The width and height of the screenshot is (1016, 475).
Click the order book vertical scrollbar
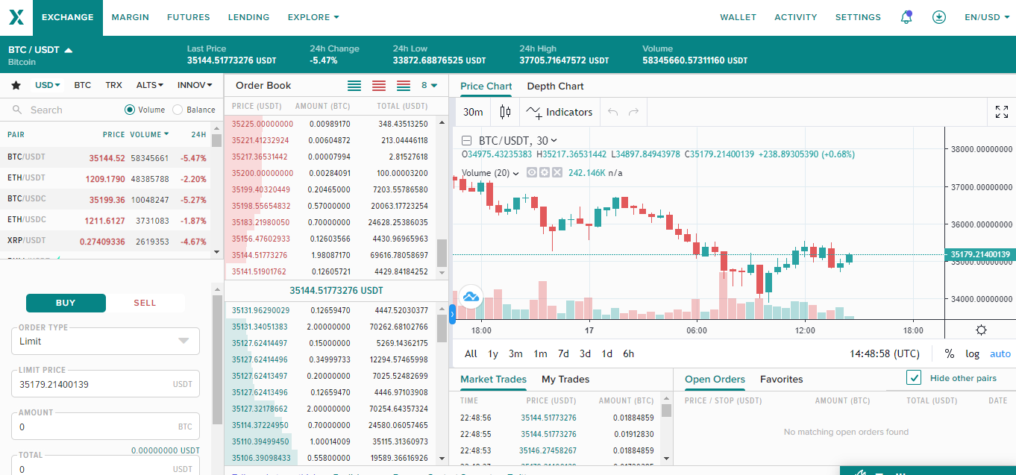(442, 254)
